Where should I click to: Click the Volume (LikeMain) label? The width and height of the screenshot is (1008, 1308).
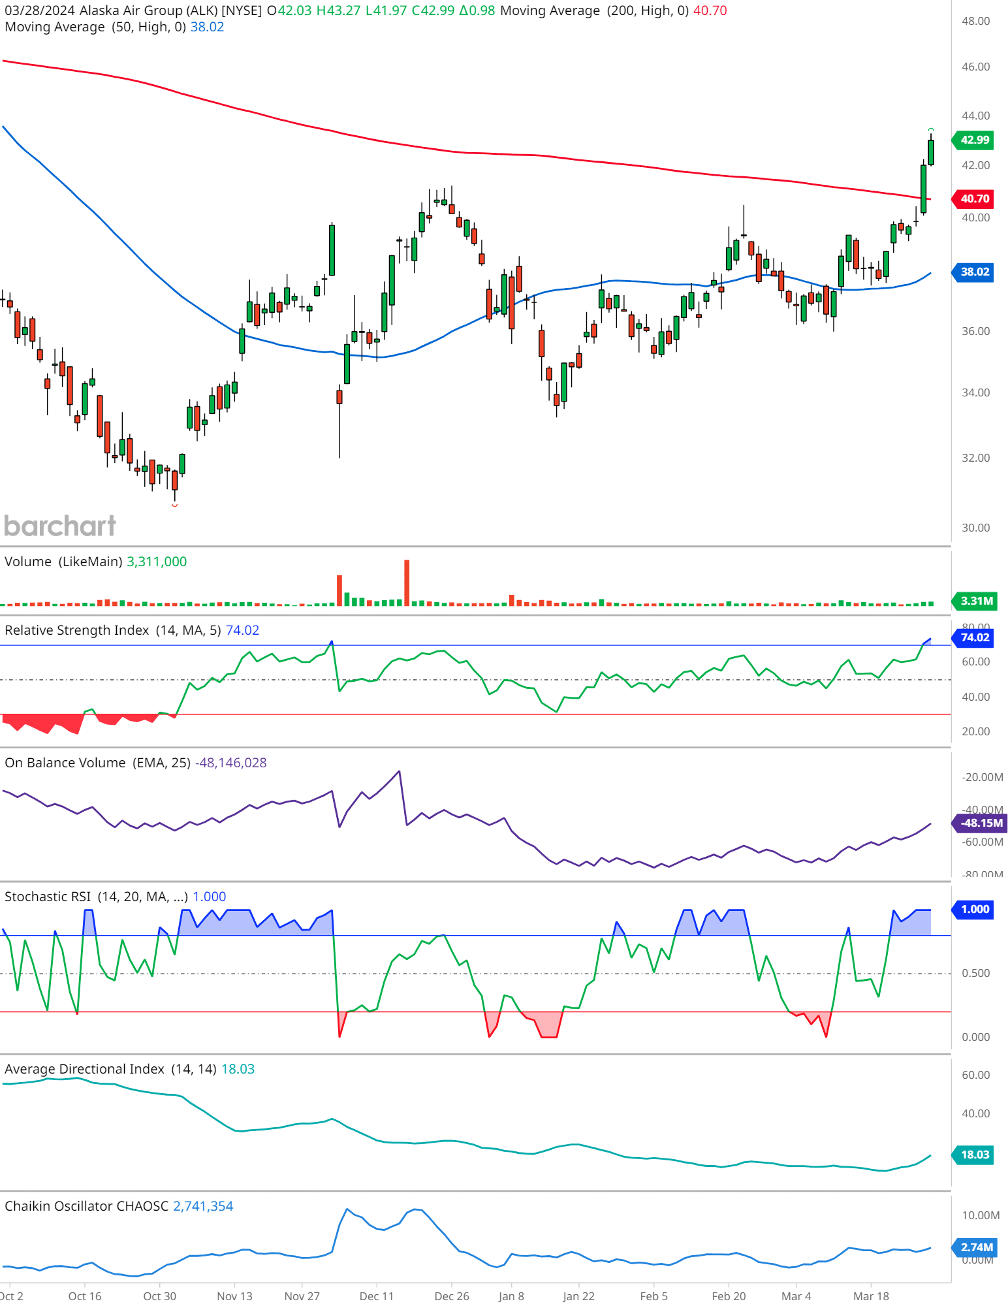(x=63, y=562)
